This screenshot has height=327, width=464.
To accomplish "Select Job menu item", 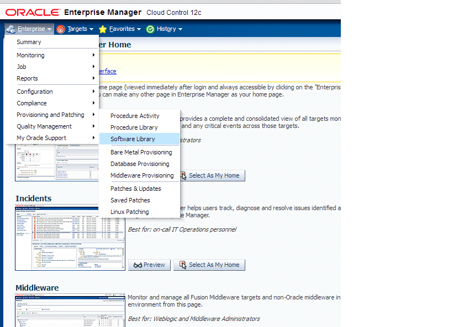I will coord(51,67).
